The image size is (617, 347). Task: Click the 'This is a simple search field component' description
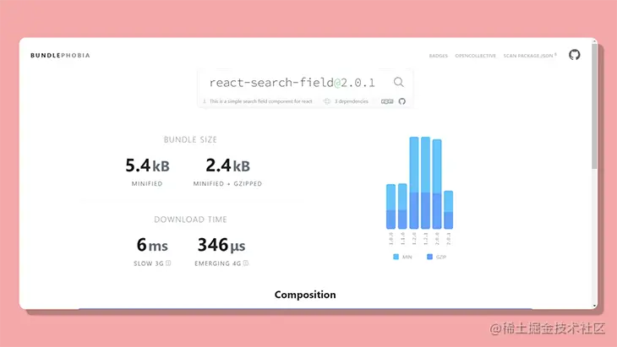point(261,101)
